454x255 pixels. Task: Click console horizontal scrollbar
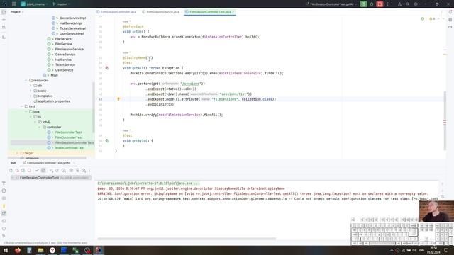pyautogui.click(x=187, y=239)
